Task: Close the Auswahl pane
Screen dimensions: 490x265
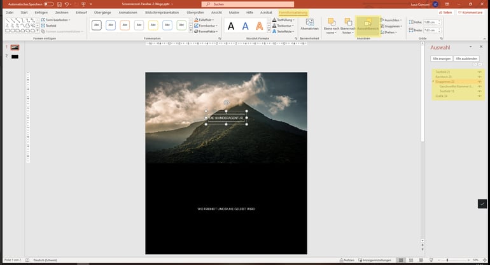Action: tap(481, 47)
